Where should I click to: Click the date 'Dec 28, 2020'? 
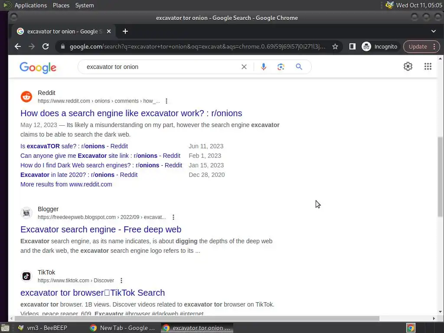click(207, 175)
